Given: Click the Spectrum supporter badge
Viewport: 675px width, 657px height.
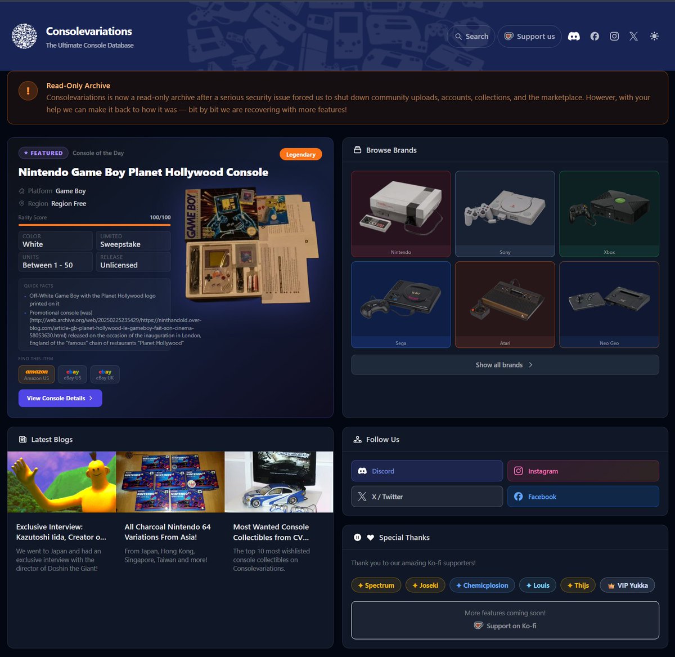Looking at the screenshot, I should [x=376, y=586].
